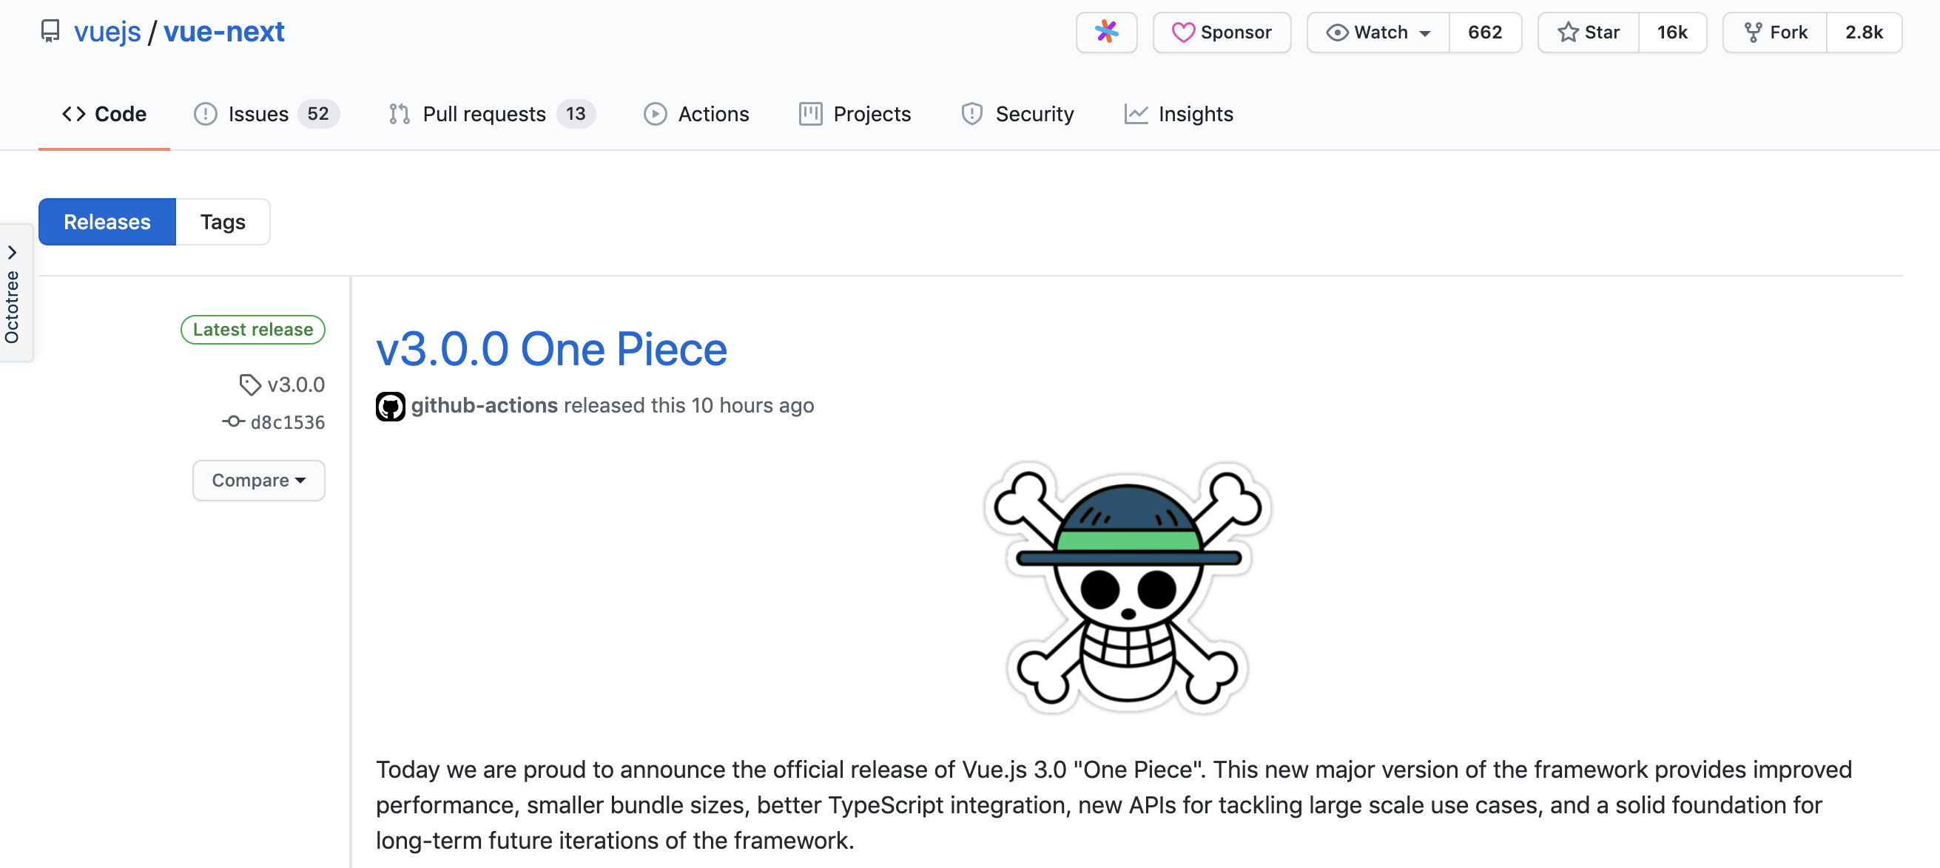Open commit d8c1536
This screenshot has width=1940, height=868.
287,422
